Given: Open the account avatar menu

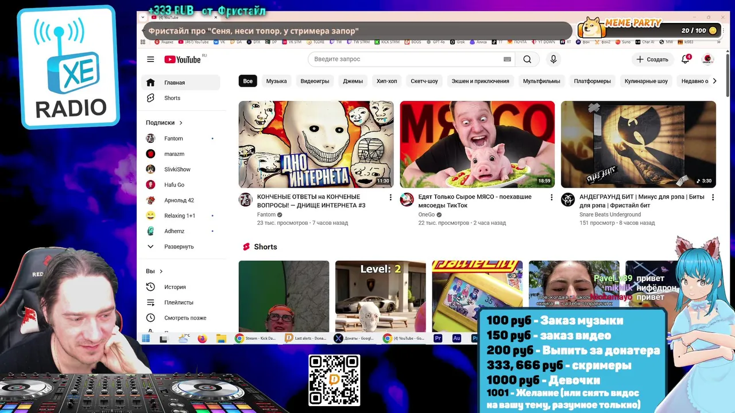Looking at the screenshot, I should click(708, 59).
